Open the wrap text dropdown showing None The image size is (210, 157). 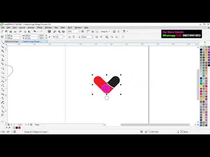click(87, 37)
